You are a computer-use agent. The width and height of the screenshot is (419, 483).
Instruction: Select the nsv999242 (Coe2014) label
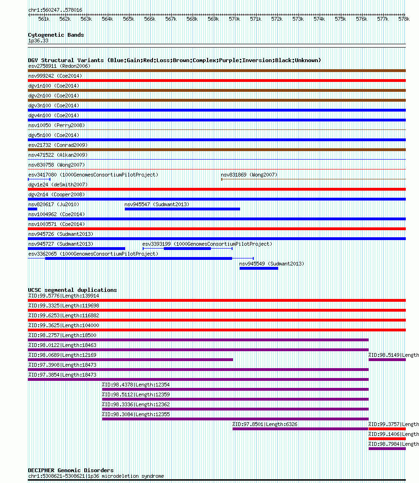click(x=55, y=76)
